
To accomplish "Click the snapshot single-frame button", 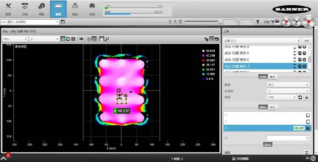I will (x=297, y=21).
